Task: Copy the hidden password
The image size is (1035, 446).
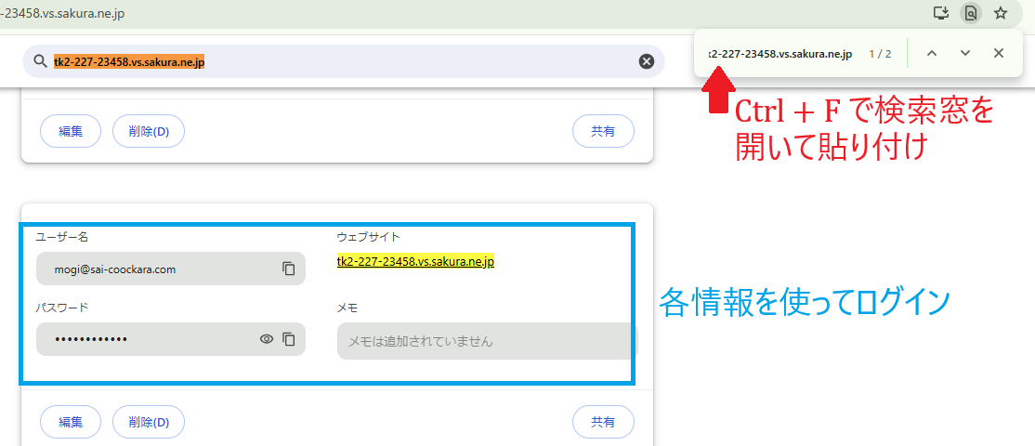Action: pyautogui.click(x=288, y=339)
